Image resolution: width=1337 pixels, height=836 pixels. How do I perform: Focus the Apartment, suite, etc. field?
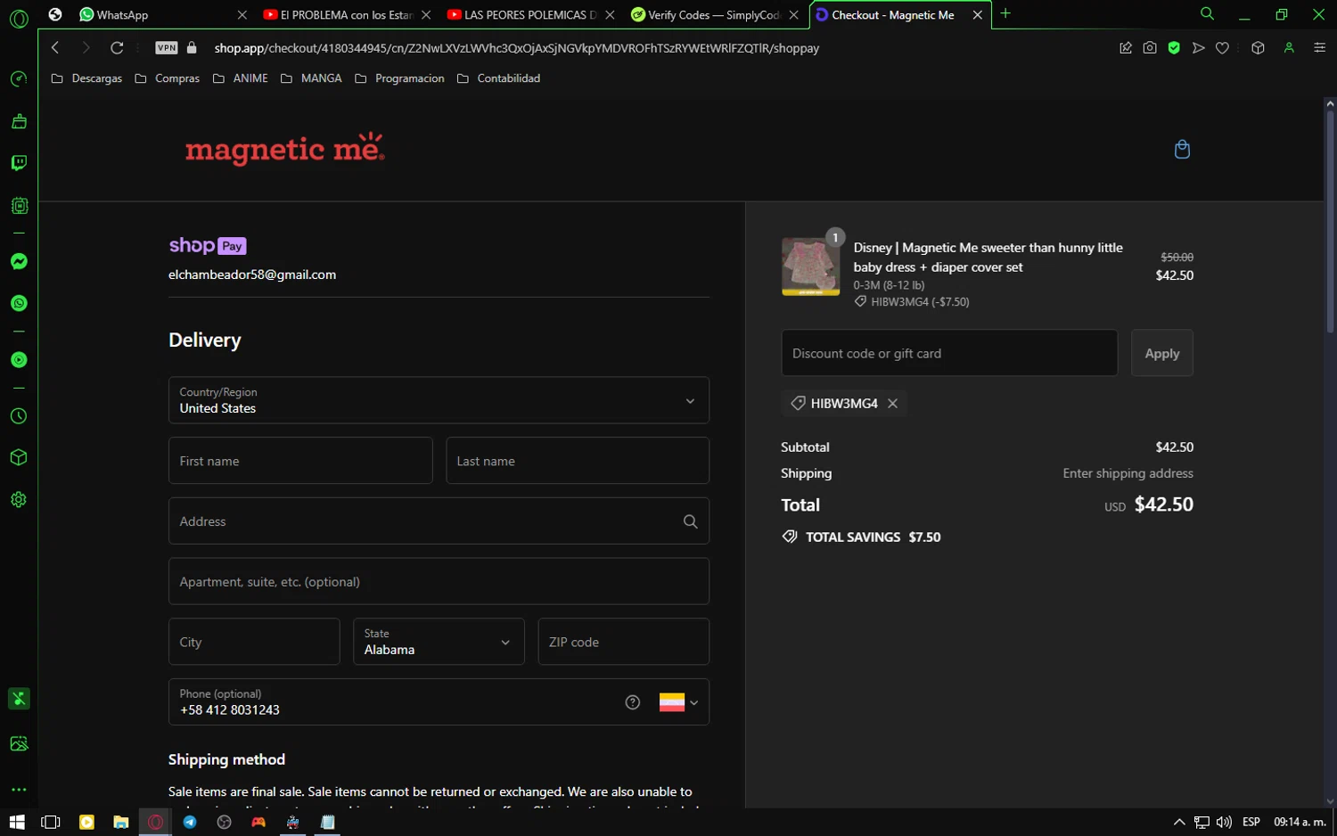[439, 582]
